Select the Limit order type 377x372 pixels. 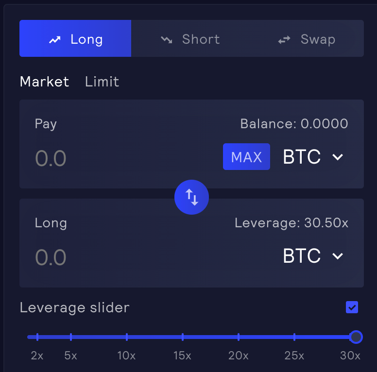pos(102,82)
